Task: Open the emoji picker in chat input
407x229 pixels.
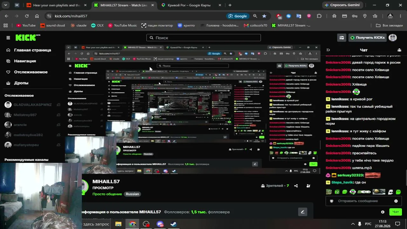Action: [x=396, y=201]
